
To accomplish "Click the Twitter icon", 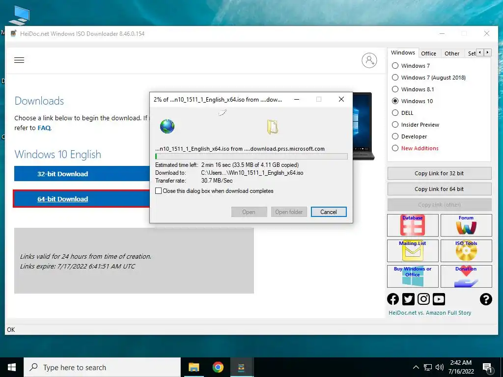I will 408,299.
